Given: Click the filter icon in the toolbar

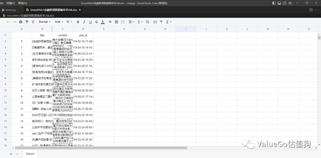Looking at the screenshot, I should click(x=161, y=22).
